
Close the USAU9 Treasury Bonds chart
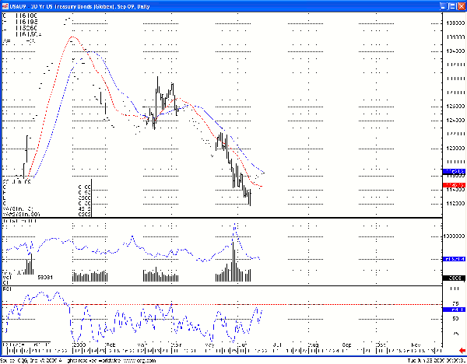(x=461, y=5)
